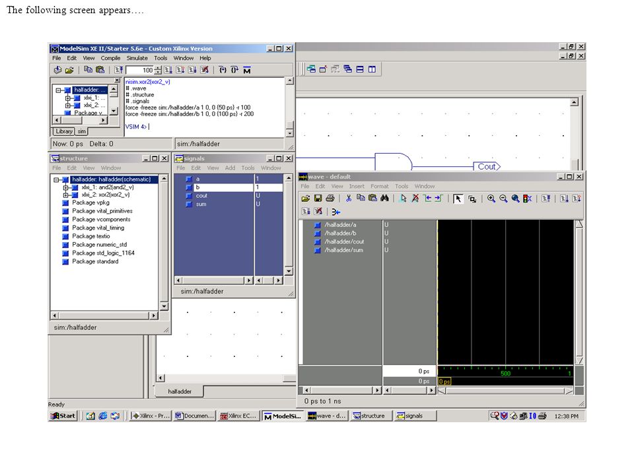Collapse the halfadder node in structure window
634x475 pixels.
[56, 179]
